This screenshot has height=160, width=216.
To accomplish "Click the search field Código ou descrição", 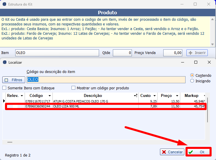I will (106, 79).
